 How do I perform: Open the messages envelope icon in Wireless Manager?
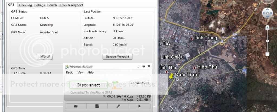[76, 106]
